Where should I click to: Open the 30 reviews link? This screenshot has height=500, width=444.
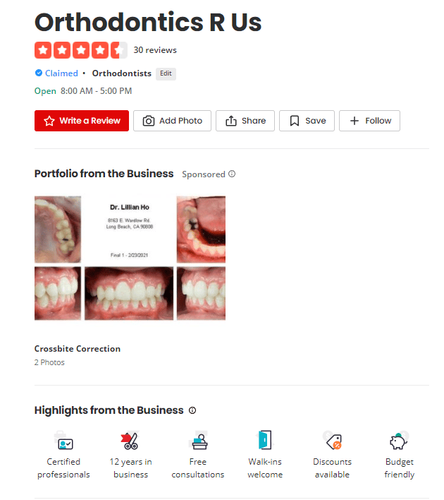tap(155, 50)
